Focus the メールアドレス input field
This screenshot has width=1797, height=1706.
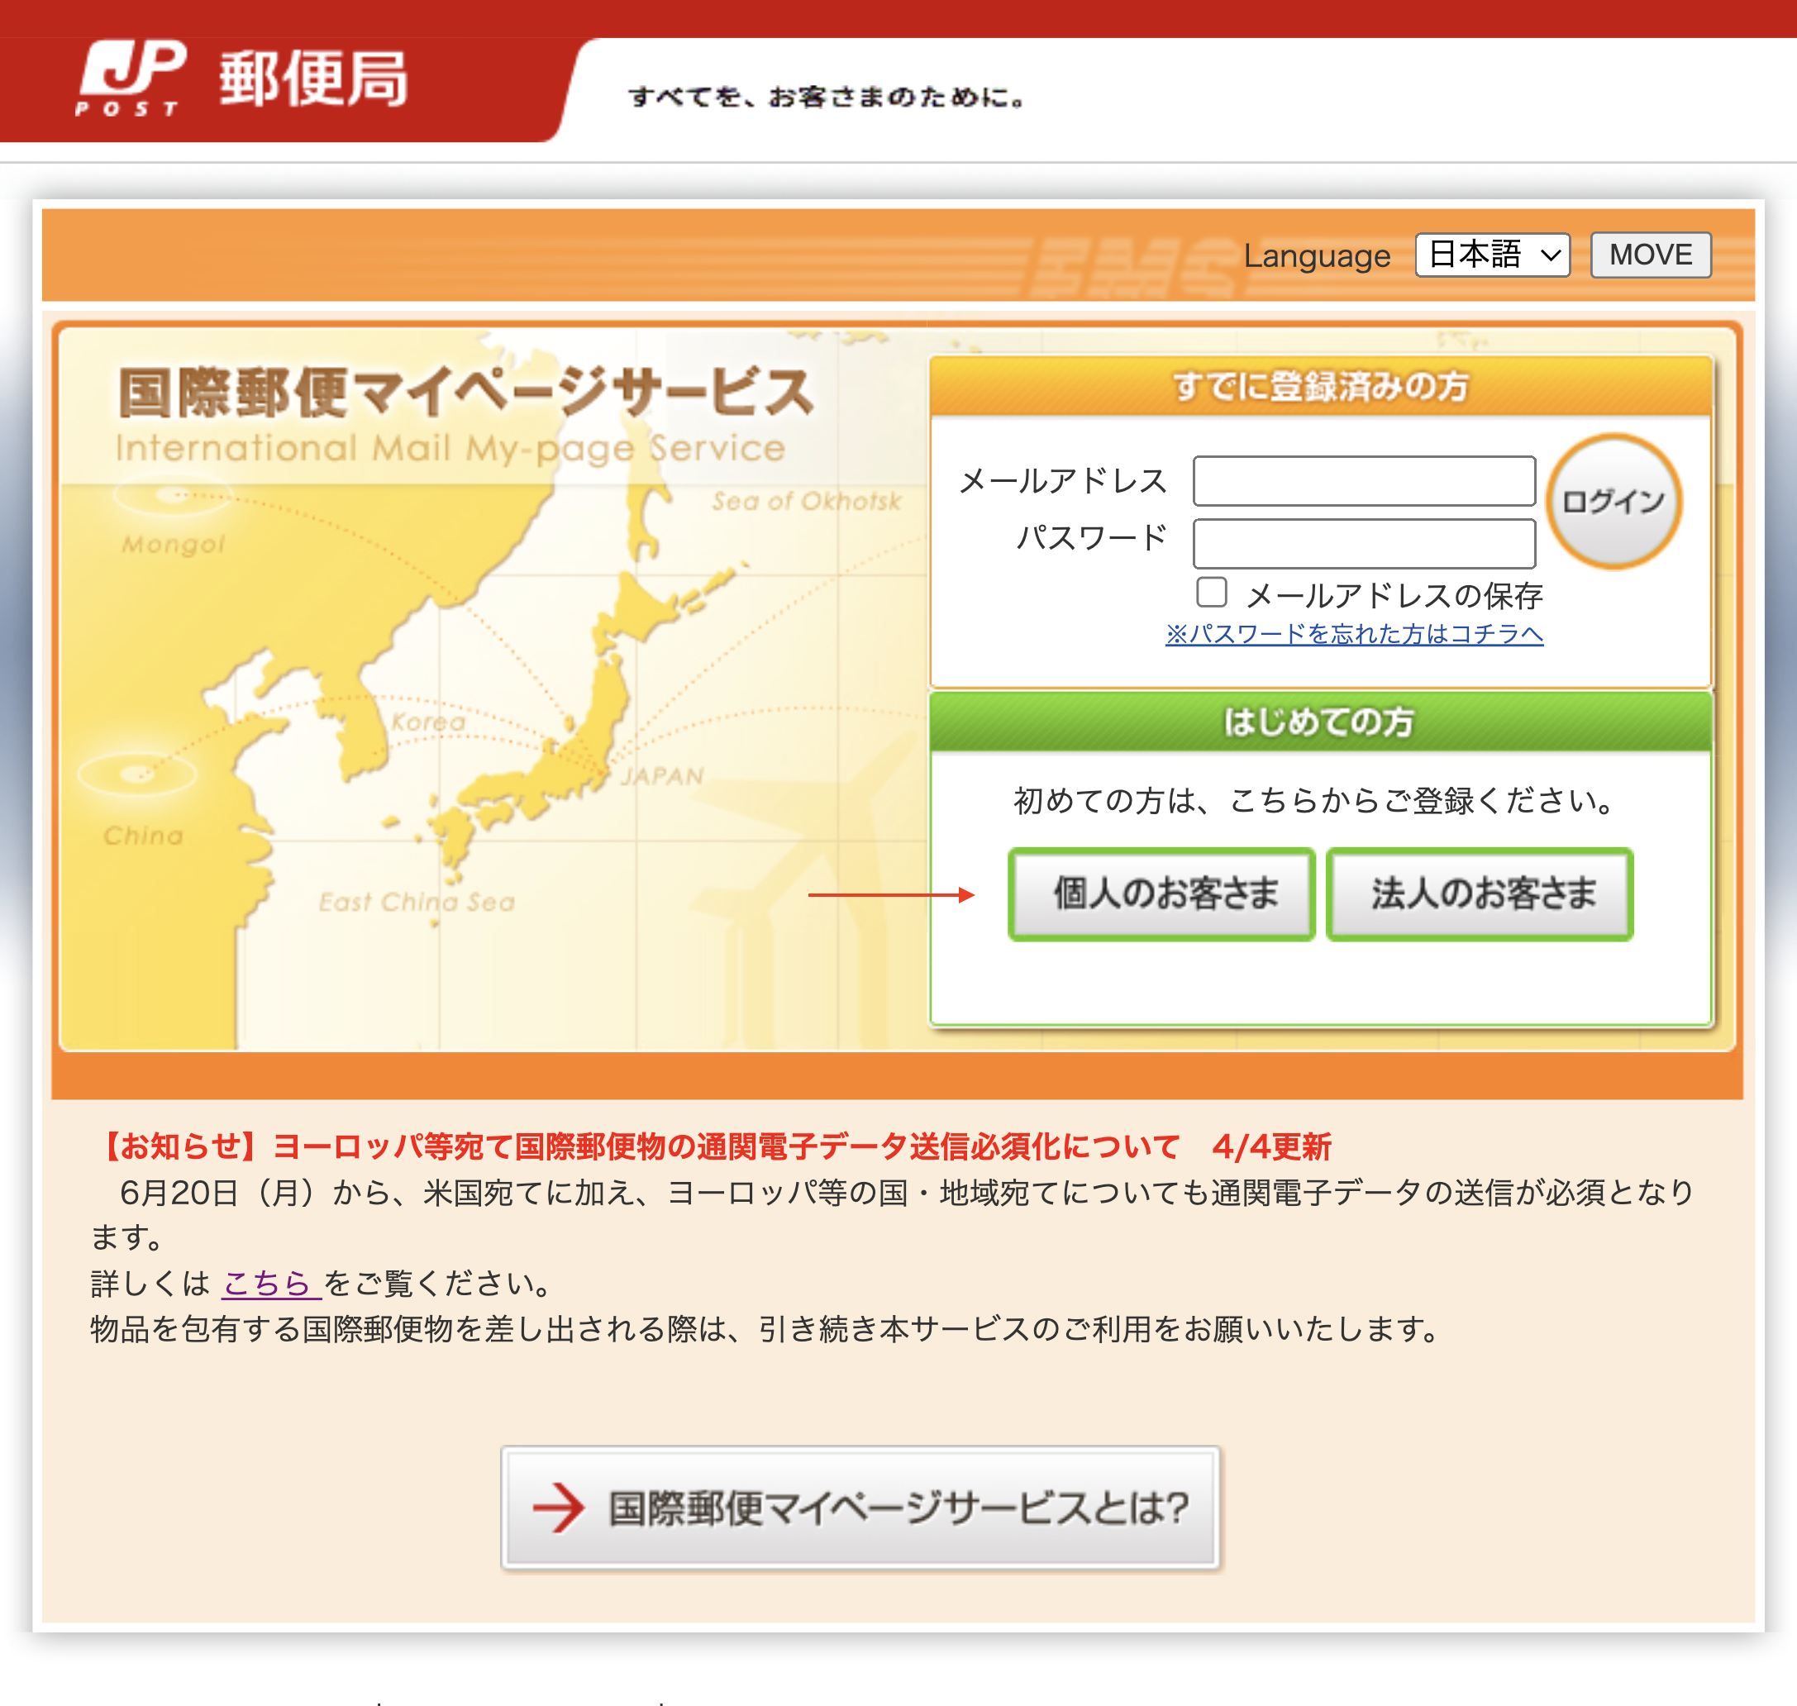pos(1364,481)
